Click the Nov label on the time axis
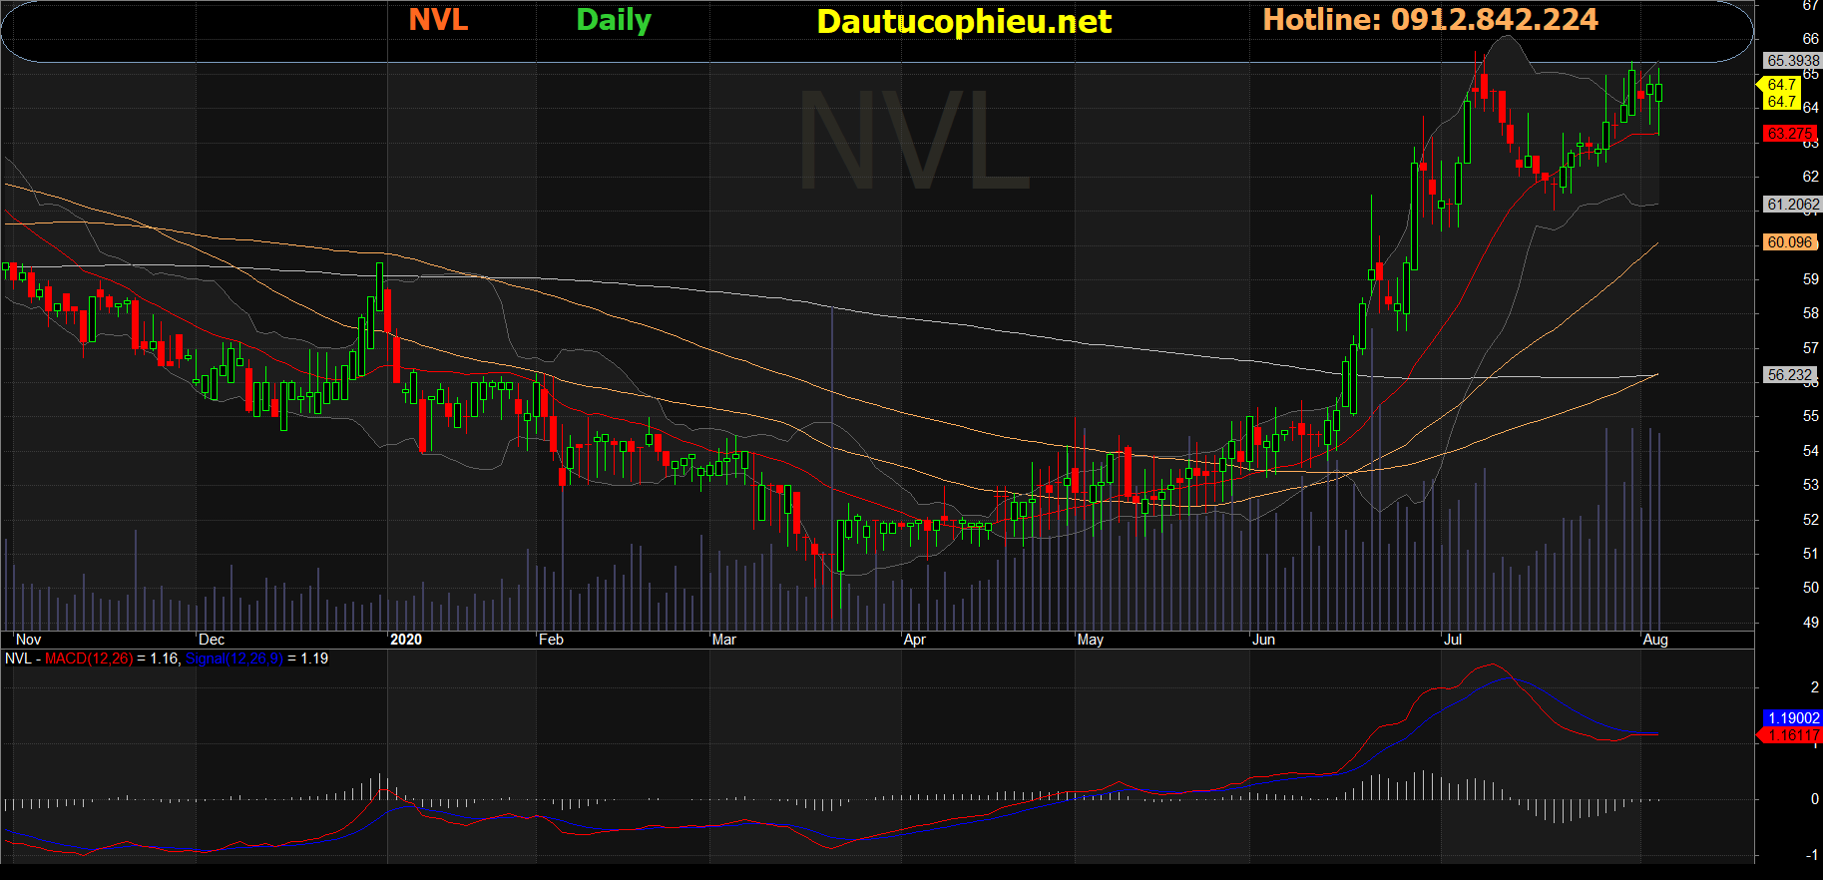This screenshot has width=1823, height=880. pyautogui.click(x=29, y=640)
